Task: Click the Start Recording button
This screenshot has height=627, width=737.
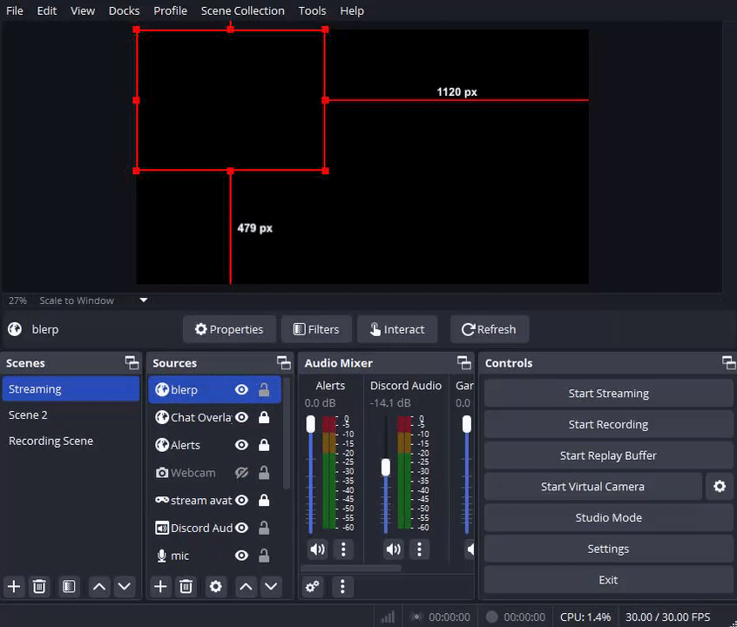Action: click(x=608, y=425)
